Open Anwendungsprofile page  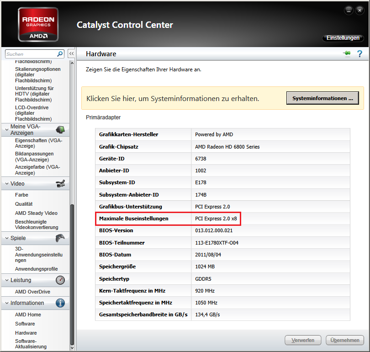tap(37, 269)
